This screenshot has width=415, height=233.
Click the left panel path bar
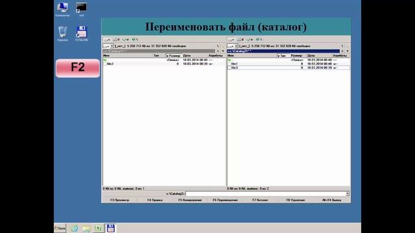tap(159, 51)
